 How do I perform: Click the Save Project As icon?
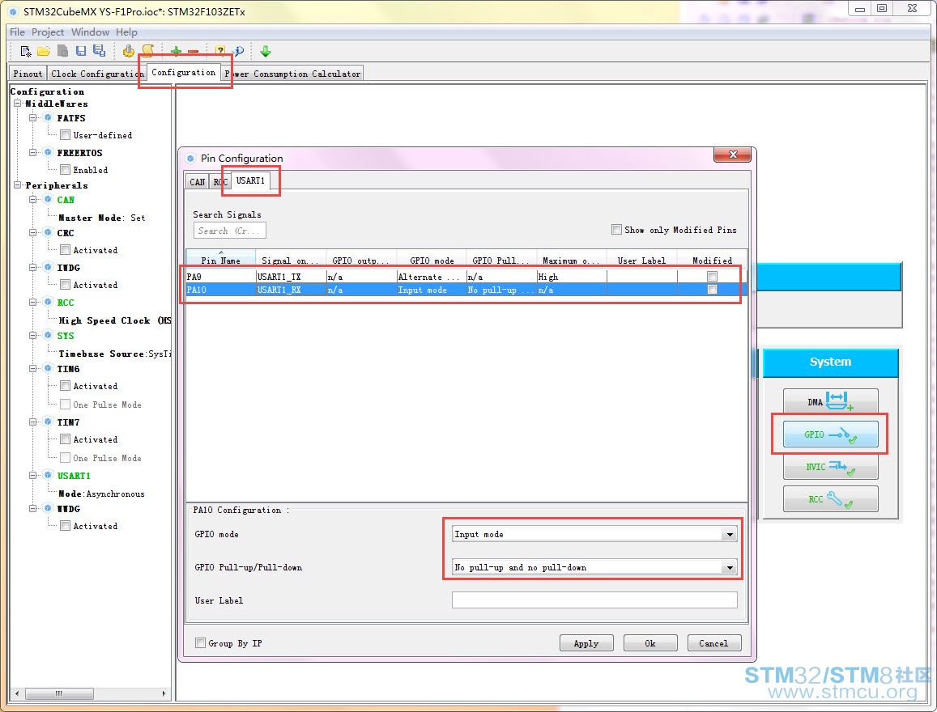pos(99,51)
